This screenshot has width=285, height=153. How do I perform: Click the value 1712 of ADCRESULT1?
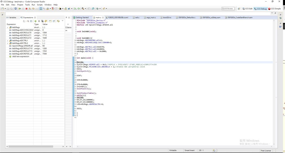click(x=45, y=36)
